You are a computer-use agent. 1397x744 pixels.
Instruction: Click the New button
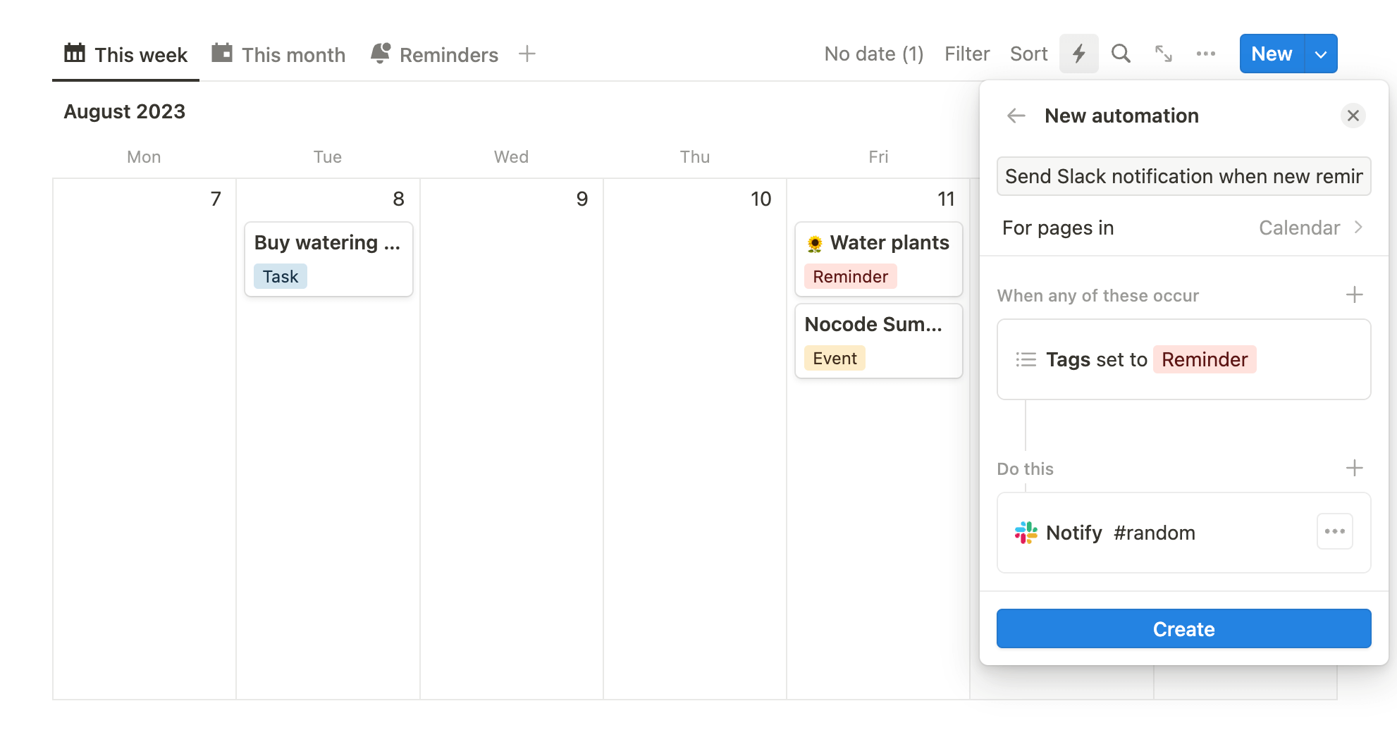(1271, 54)
